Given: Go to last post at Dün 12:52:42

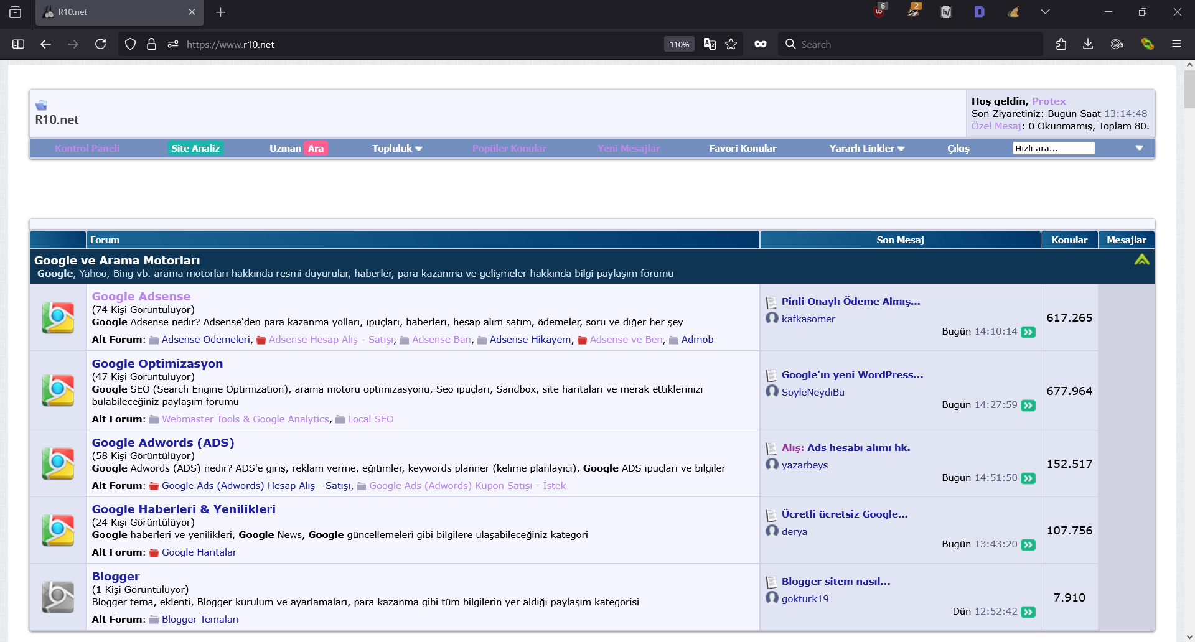Looking at the screenshot, I should [x=1028, y=612].
